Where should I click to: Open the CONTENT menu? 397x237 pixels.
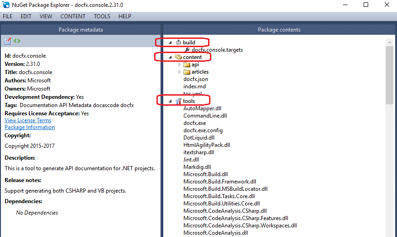coord(73,16)
